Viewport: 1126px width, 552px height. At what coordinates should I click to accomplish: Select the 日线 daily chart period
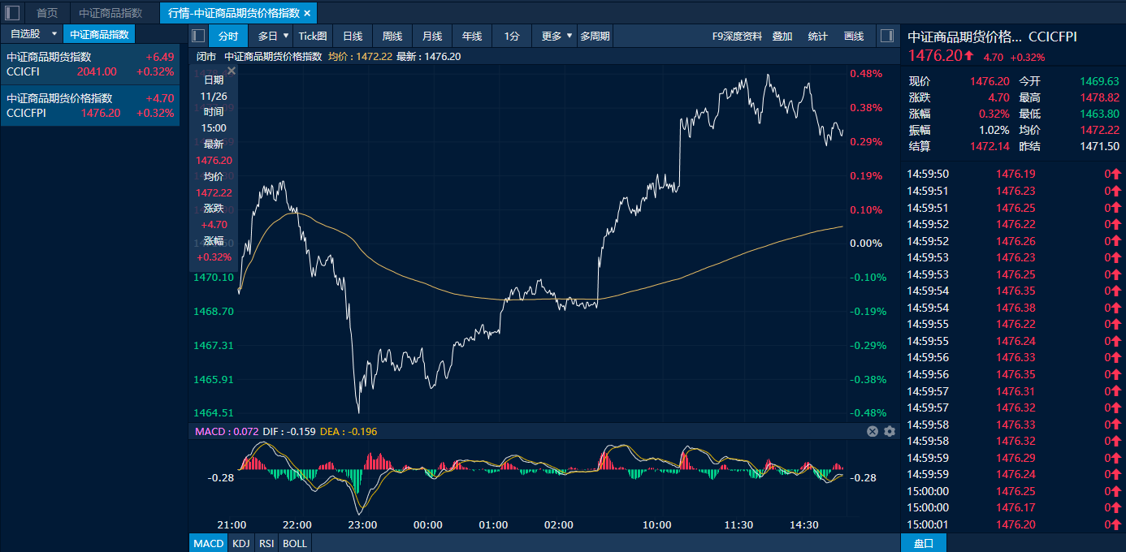coord(353,36)
